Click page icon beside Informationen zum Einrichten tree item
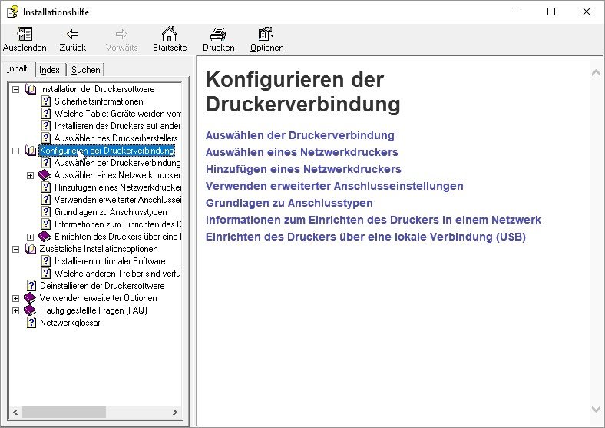The image size is (605, 428). coord(46,224)
